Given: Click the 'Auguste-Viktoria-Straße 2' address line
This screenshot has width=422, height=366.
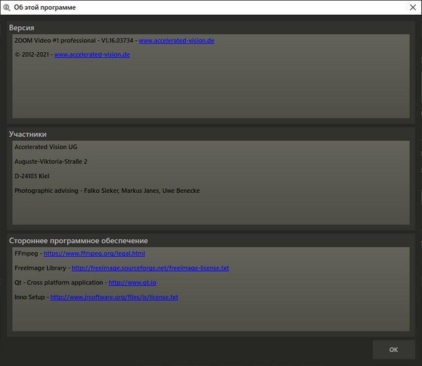Looking at the screenshot, I should 51,162.
